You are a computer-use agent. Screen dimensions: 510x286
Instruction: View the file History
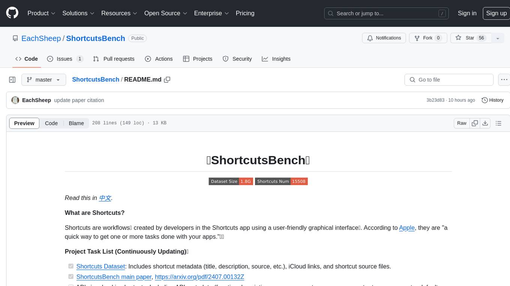tap(492, 100)
